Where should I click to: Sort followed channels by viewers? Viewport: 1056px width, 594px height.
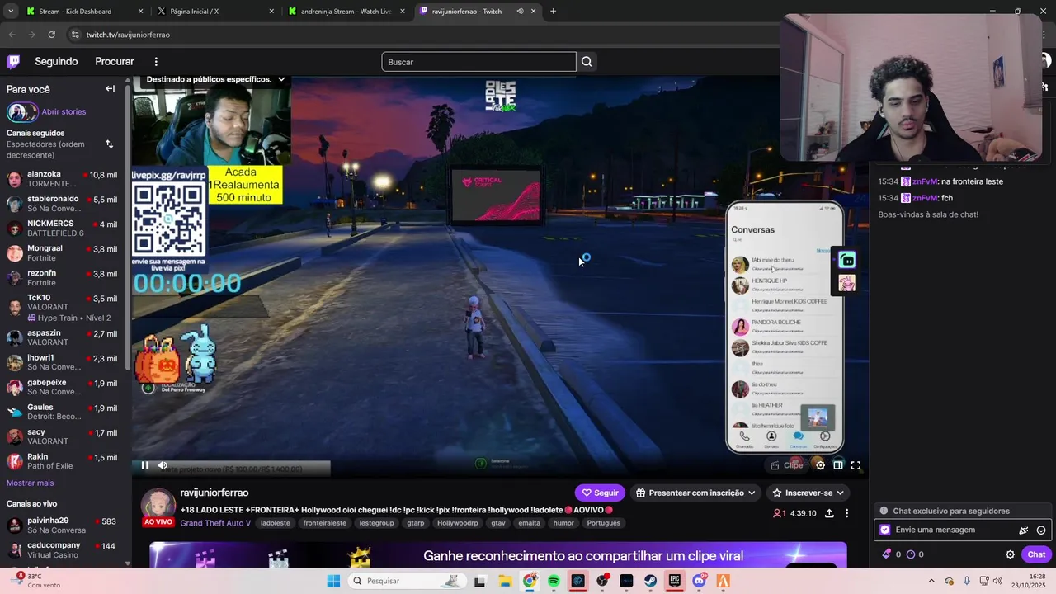pos(109,144)
